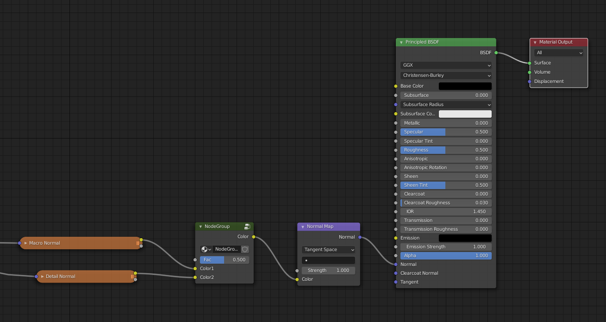Click the Base Color swatch
This screenshot has width=606, height=322.
[465, 86]
